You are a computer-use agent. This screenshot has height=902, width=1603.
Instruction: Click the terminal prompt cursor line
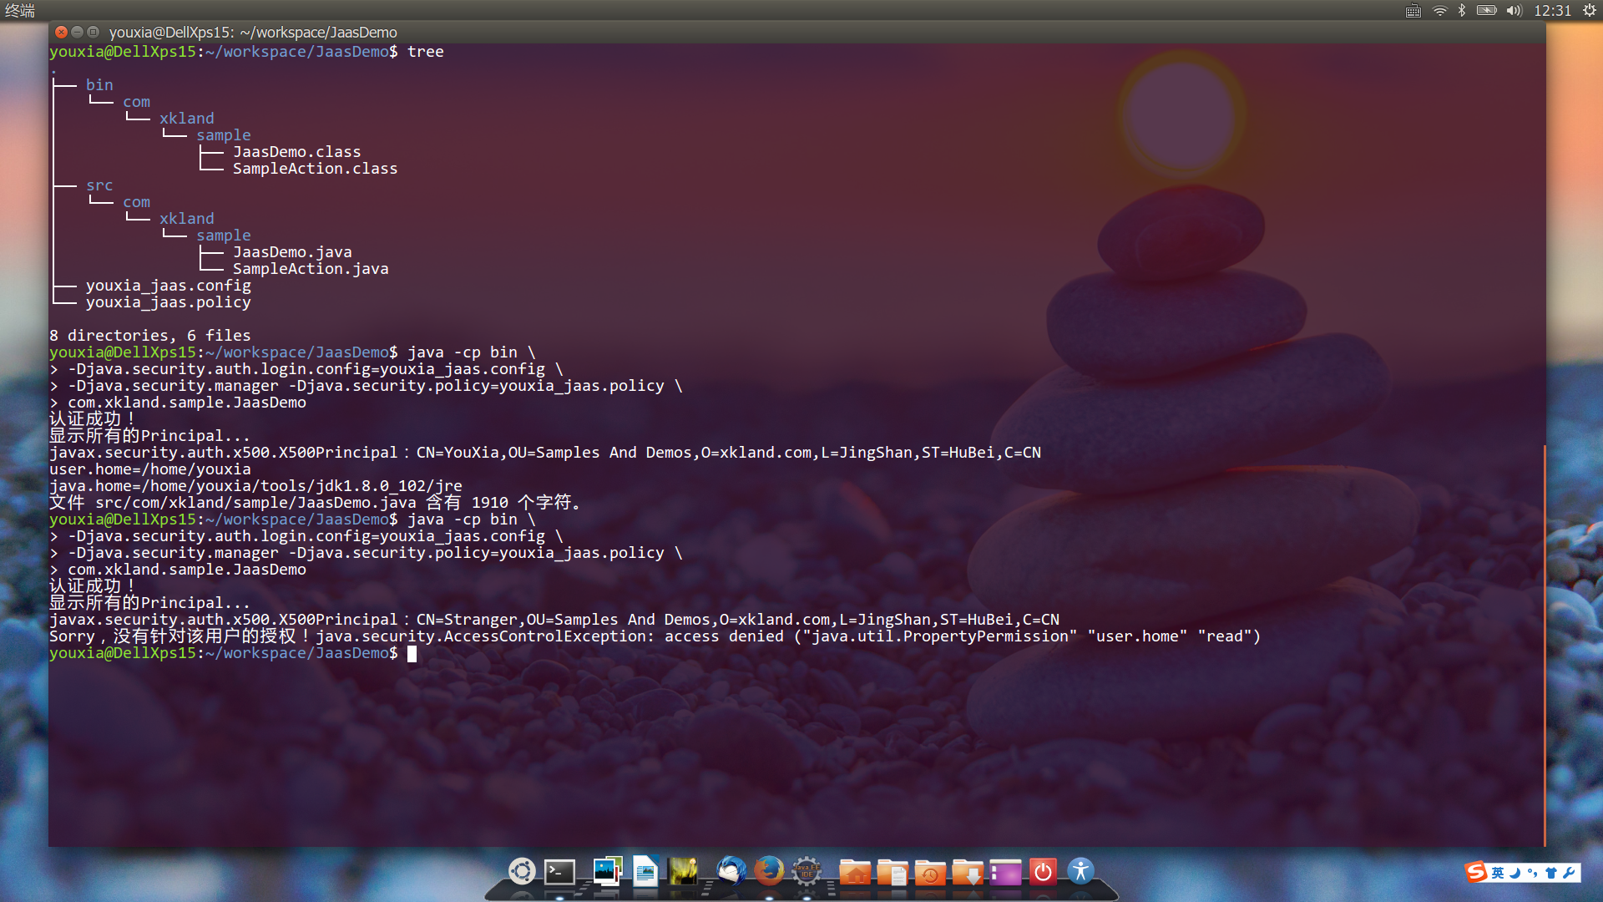(412, 653)
